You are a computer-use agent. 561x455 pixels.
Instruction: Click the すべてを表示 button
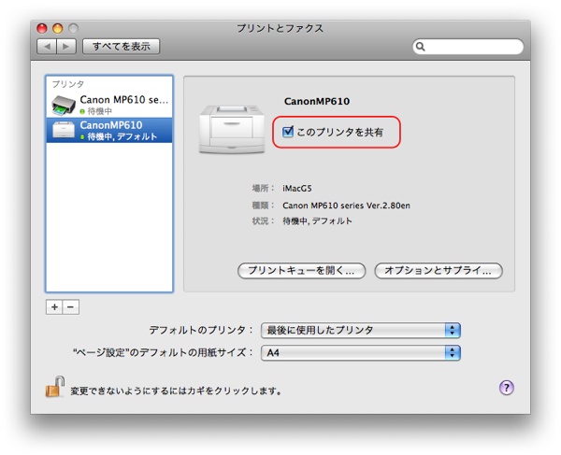pyautogui.click(x=121, y=47)
